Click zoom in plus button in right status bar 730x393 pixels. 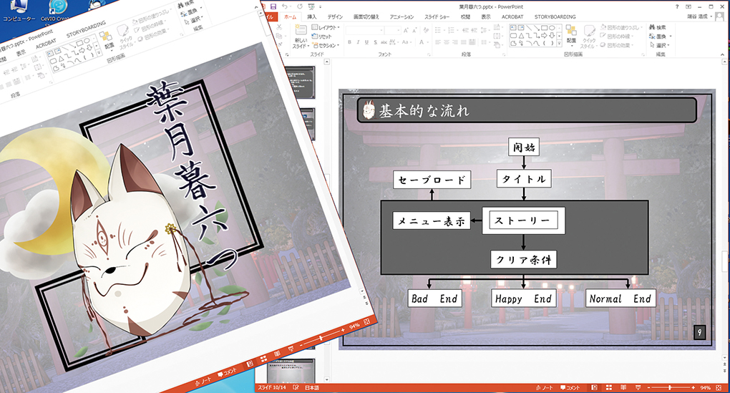693,387
